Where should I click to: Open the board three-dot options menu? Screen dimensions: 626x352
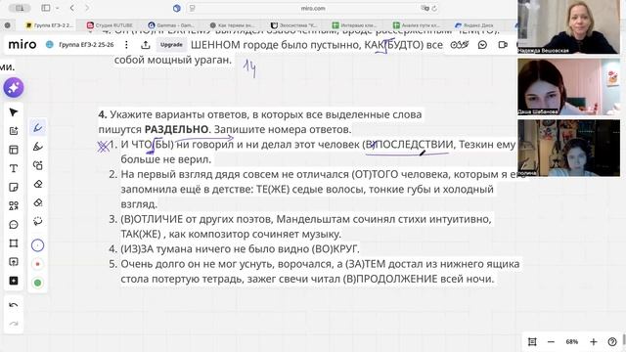(126, 45)
